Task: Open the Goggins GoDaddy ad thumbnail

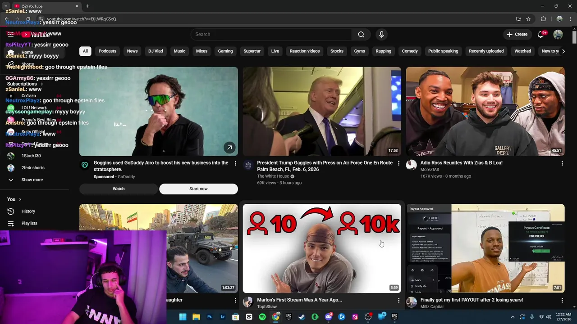Action: 159,111
